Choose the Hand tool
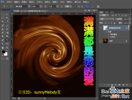The width and height of the screenshot is (132, 100). [x=3, y=48]
